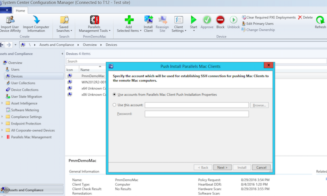Open the Add Selected Items dropdown arrow
This screenshot has width=327, height=196.
pos(141,31)
